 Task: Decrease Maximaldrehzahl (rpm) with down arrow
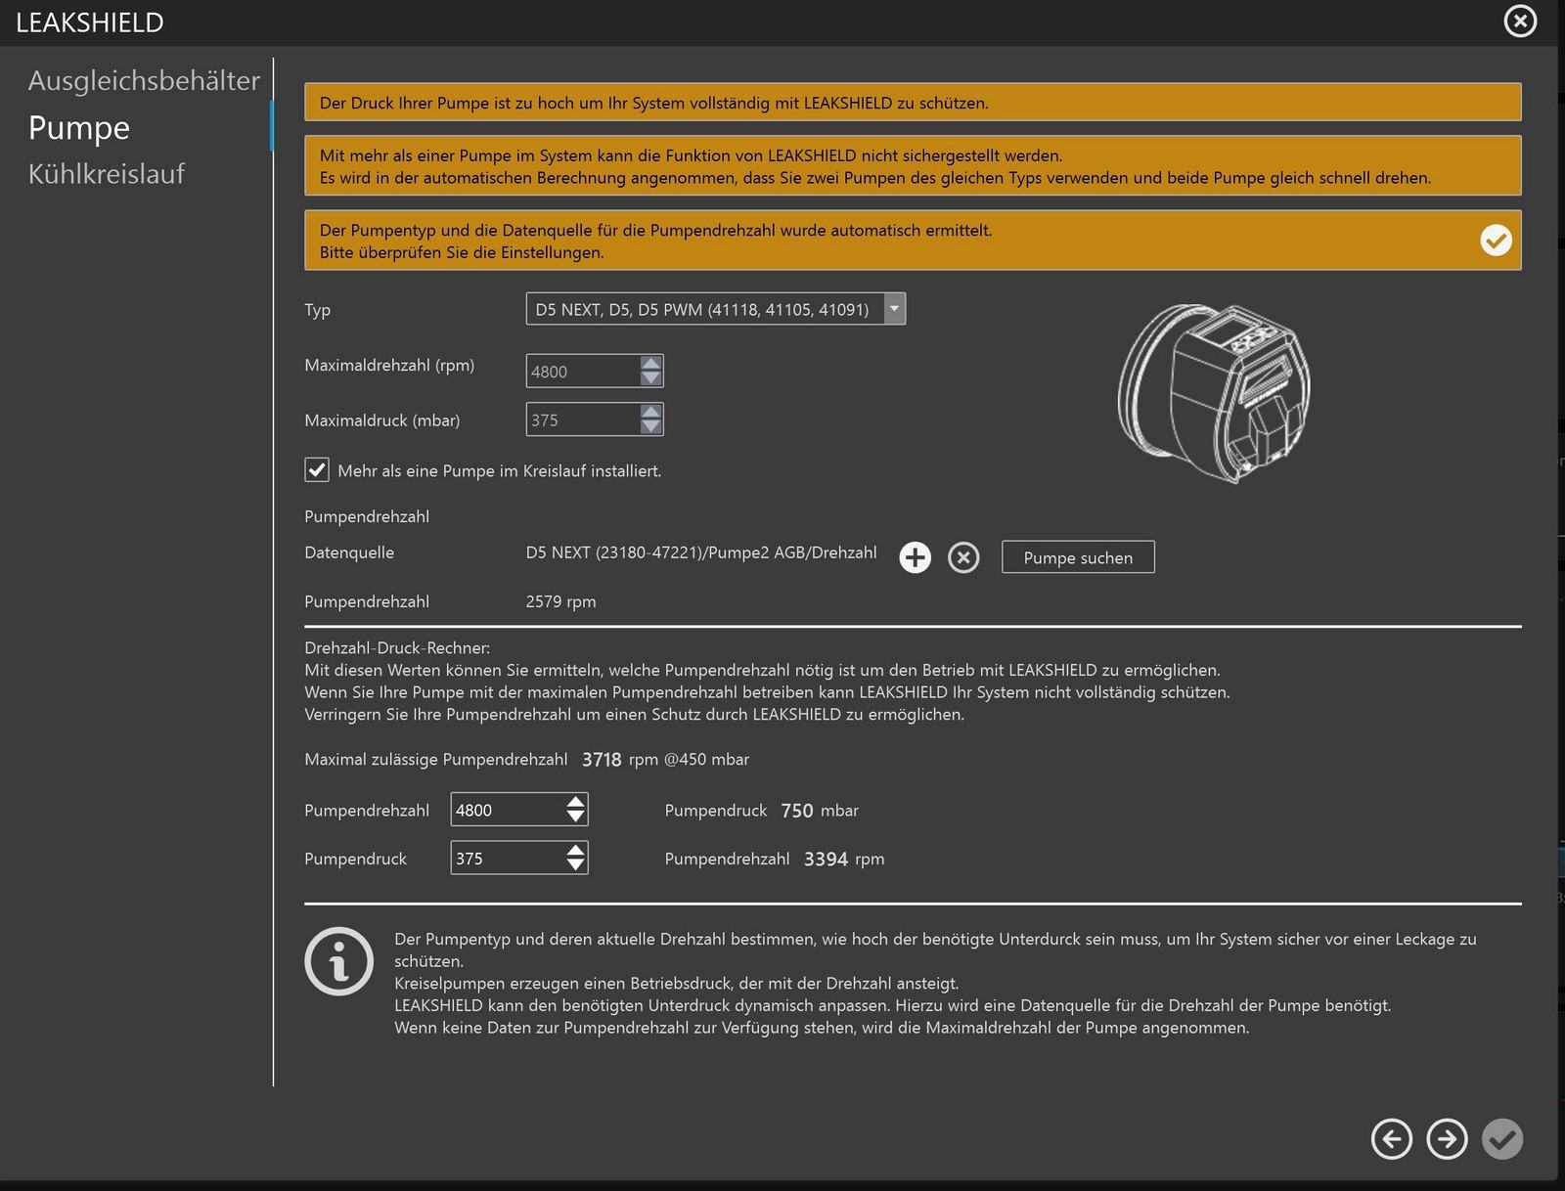pyautogui.click(x=650, y=378)
